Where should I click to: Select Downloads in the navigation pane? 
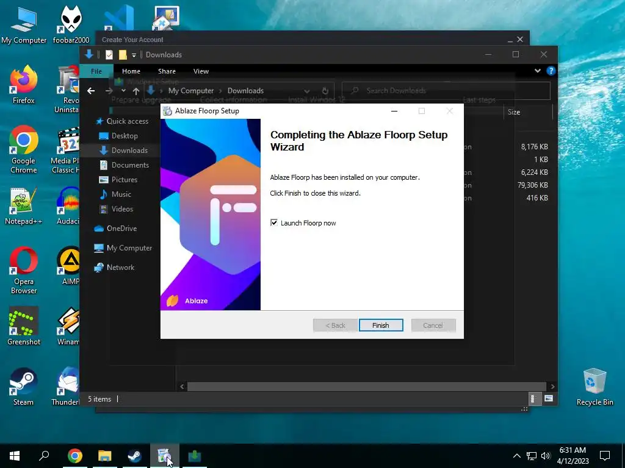point(123,151)
